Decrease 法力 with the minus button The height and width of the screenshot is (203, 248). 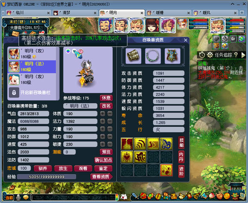point(110,121)
